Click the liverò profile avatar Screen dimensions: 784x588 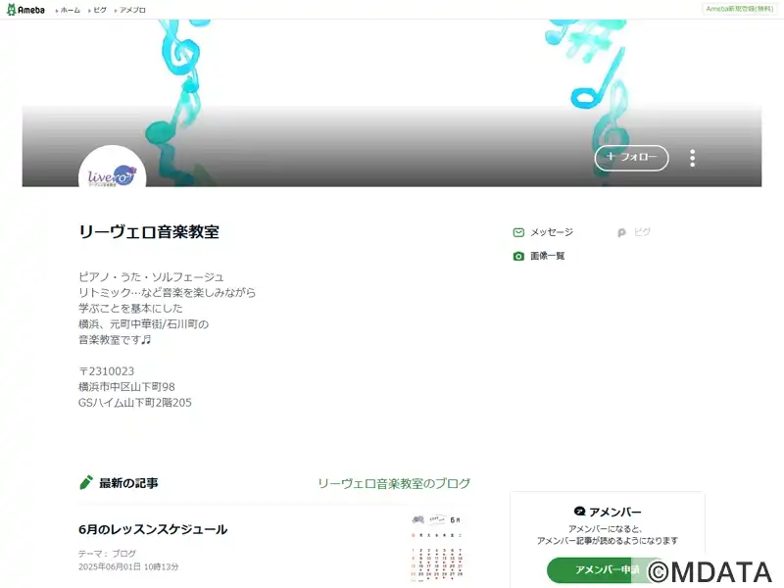pyautogui.click(x=112, y=168)
